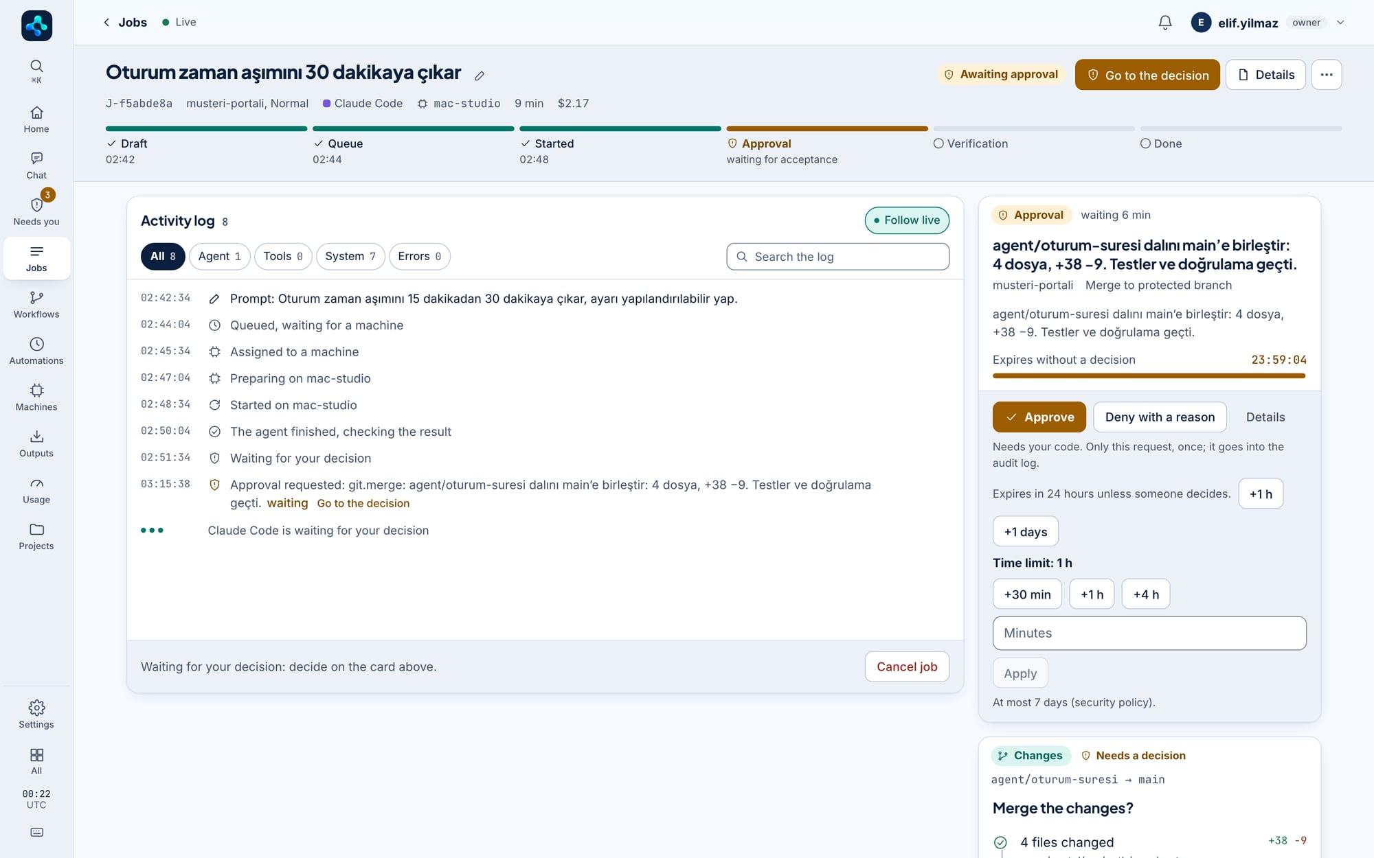The width and height of the screenshot is (1374, 858).
Task: Approve the merge request
Action: pyautogui.click(x=1039, y=417)
